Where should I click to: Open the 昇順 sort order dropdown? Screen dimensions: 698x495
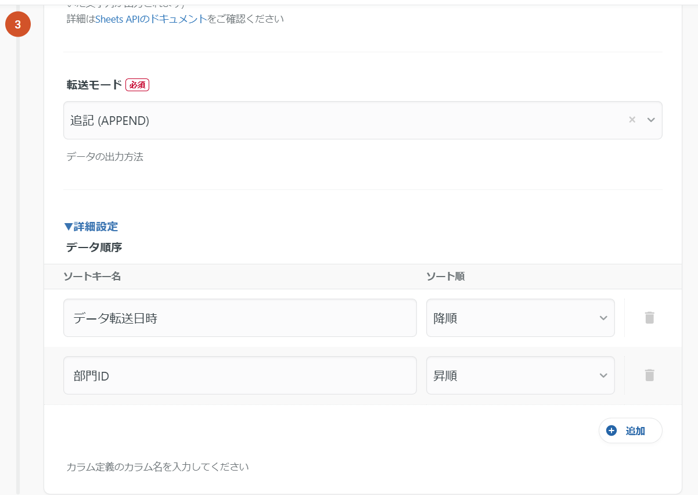(520, 375)
